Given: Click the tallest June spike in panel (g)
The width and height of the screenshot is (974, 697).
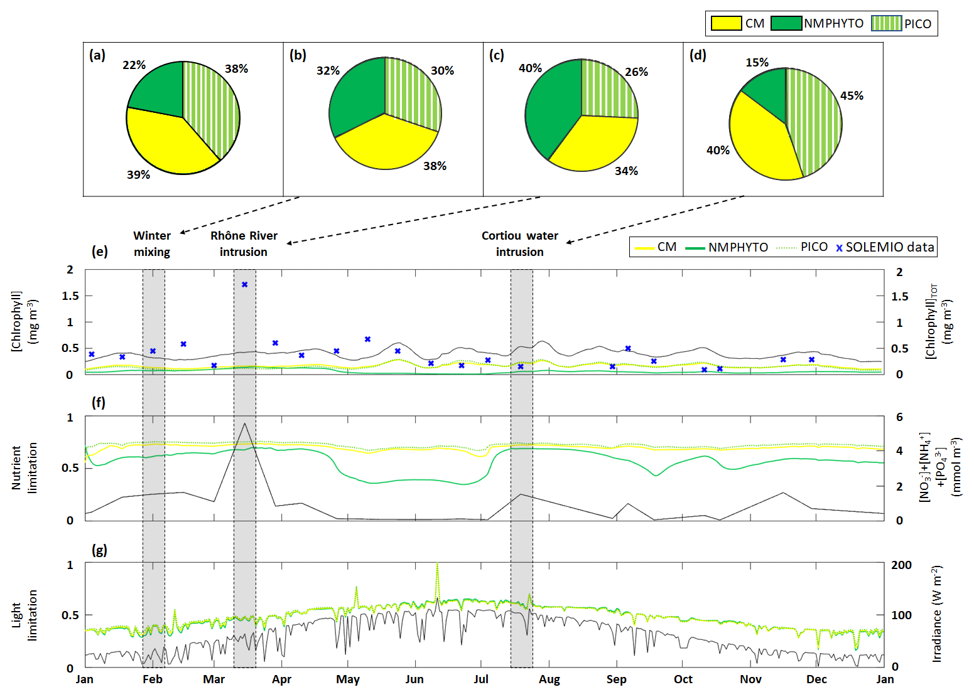Looking at the screenshot, I should coord(437,565).
